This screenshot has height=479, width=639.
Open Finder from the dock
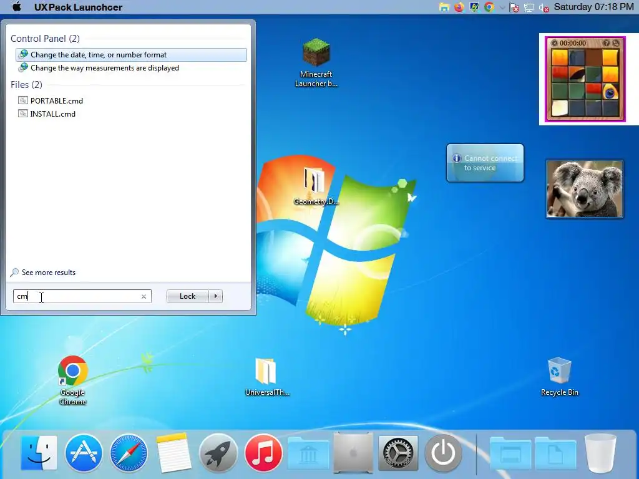(39, 453)
